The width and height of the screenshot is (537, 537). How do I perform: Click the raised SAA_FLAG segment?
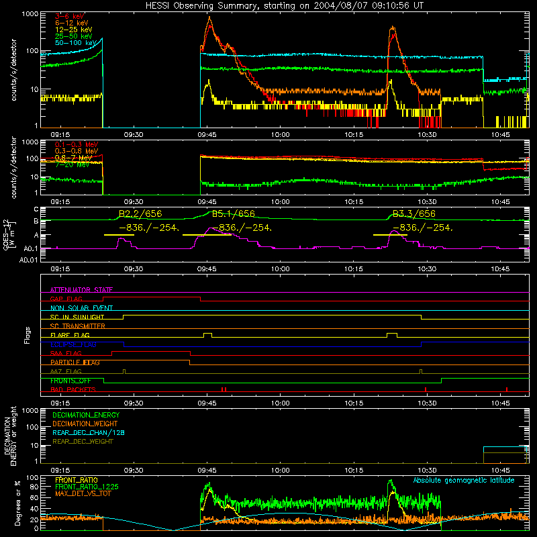coord(151,351)
